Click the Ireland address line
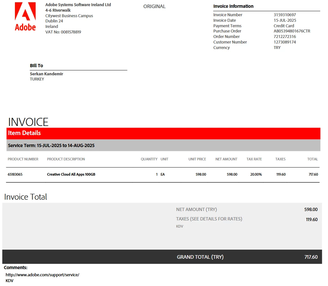 [52, 27]
